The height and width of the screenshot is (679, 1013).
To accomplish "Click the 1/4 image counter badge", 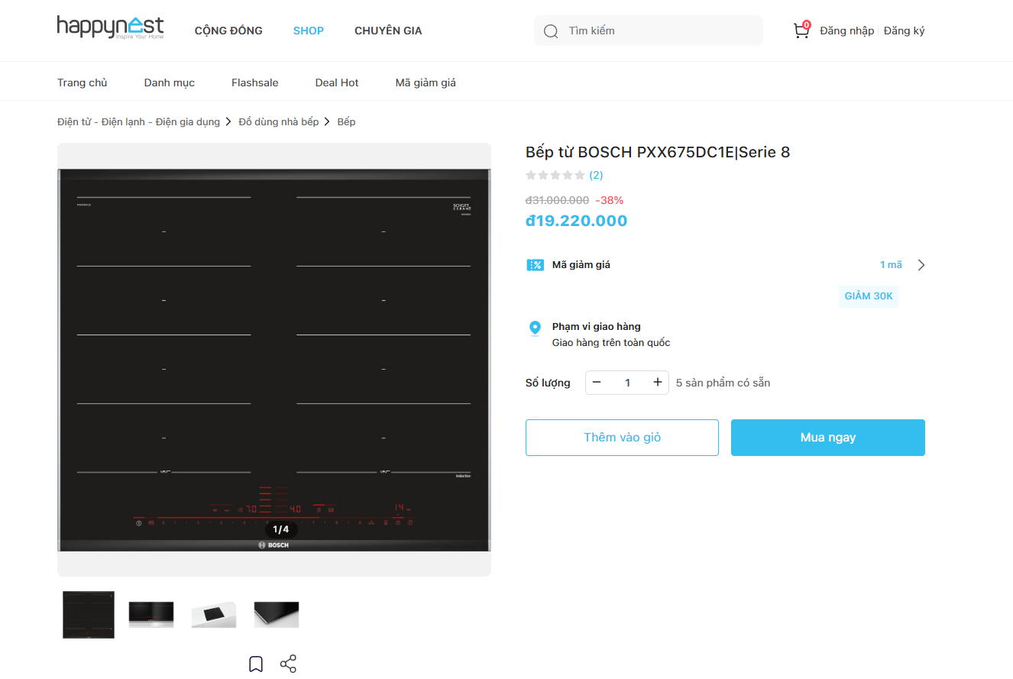I will point(281,529).
